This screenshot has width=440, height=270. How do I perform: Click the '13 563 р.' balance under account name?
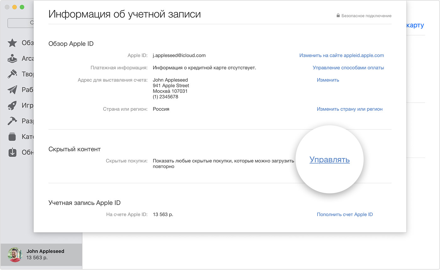(x=37, y=258)
